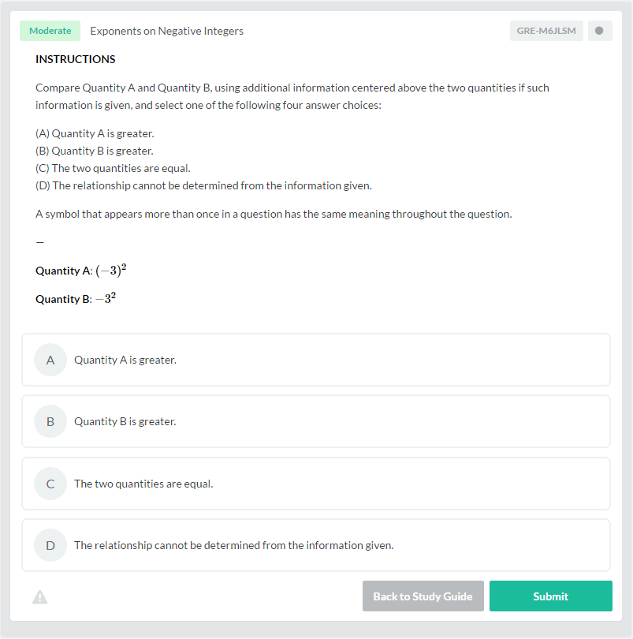
Task: Pick 'The two quantities are equal.'
Action: pyautogui.click(x=143, y=484)
